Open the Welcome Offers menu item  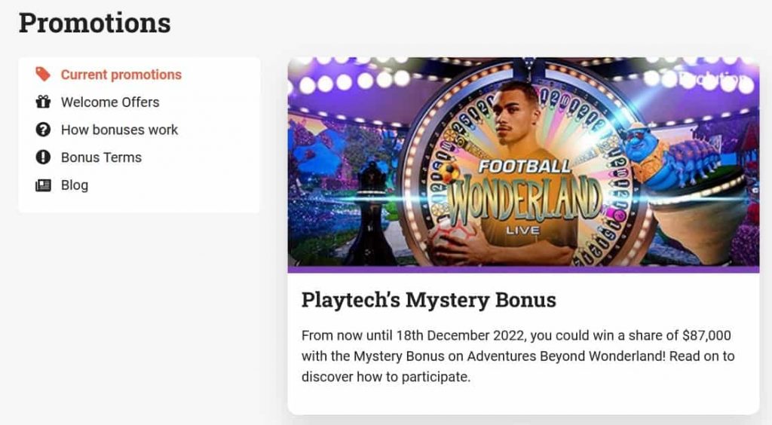(x=110, y=102)
